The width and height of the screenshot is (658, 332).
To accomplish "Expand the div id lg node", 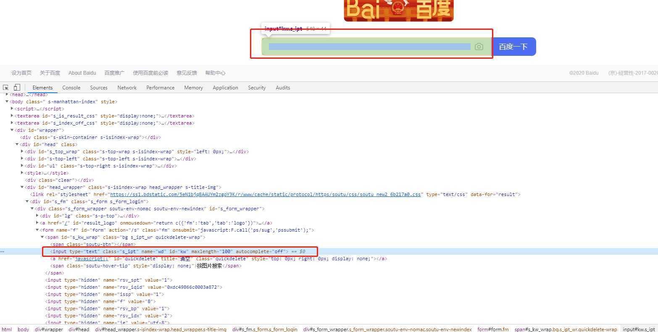I will tap(37, 216).
